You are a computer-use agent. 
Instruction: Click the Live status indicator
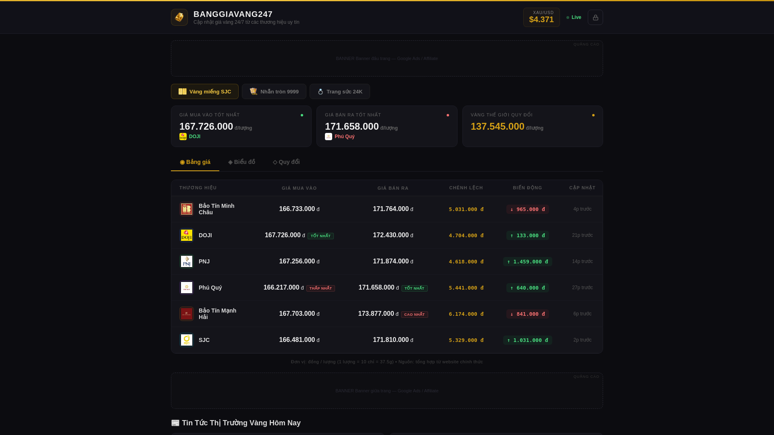(574, 17)
